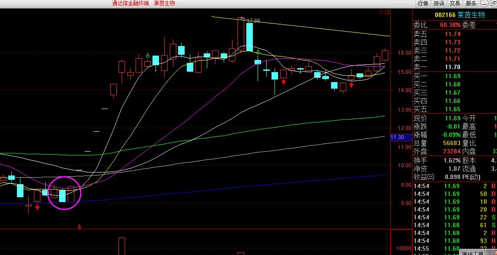The image size is (497, 255).
Task: Select the 卖四 11.73 ask row
Action: pyautogui.click(x=454, y=42)
